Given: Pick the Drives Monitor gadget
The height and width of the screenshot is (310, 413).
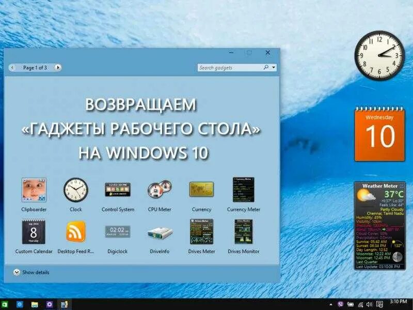Looking at the screenshot, I should coord(243,231).
